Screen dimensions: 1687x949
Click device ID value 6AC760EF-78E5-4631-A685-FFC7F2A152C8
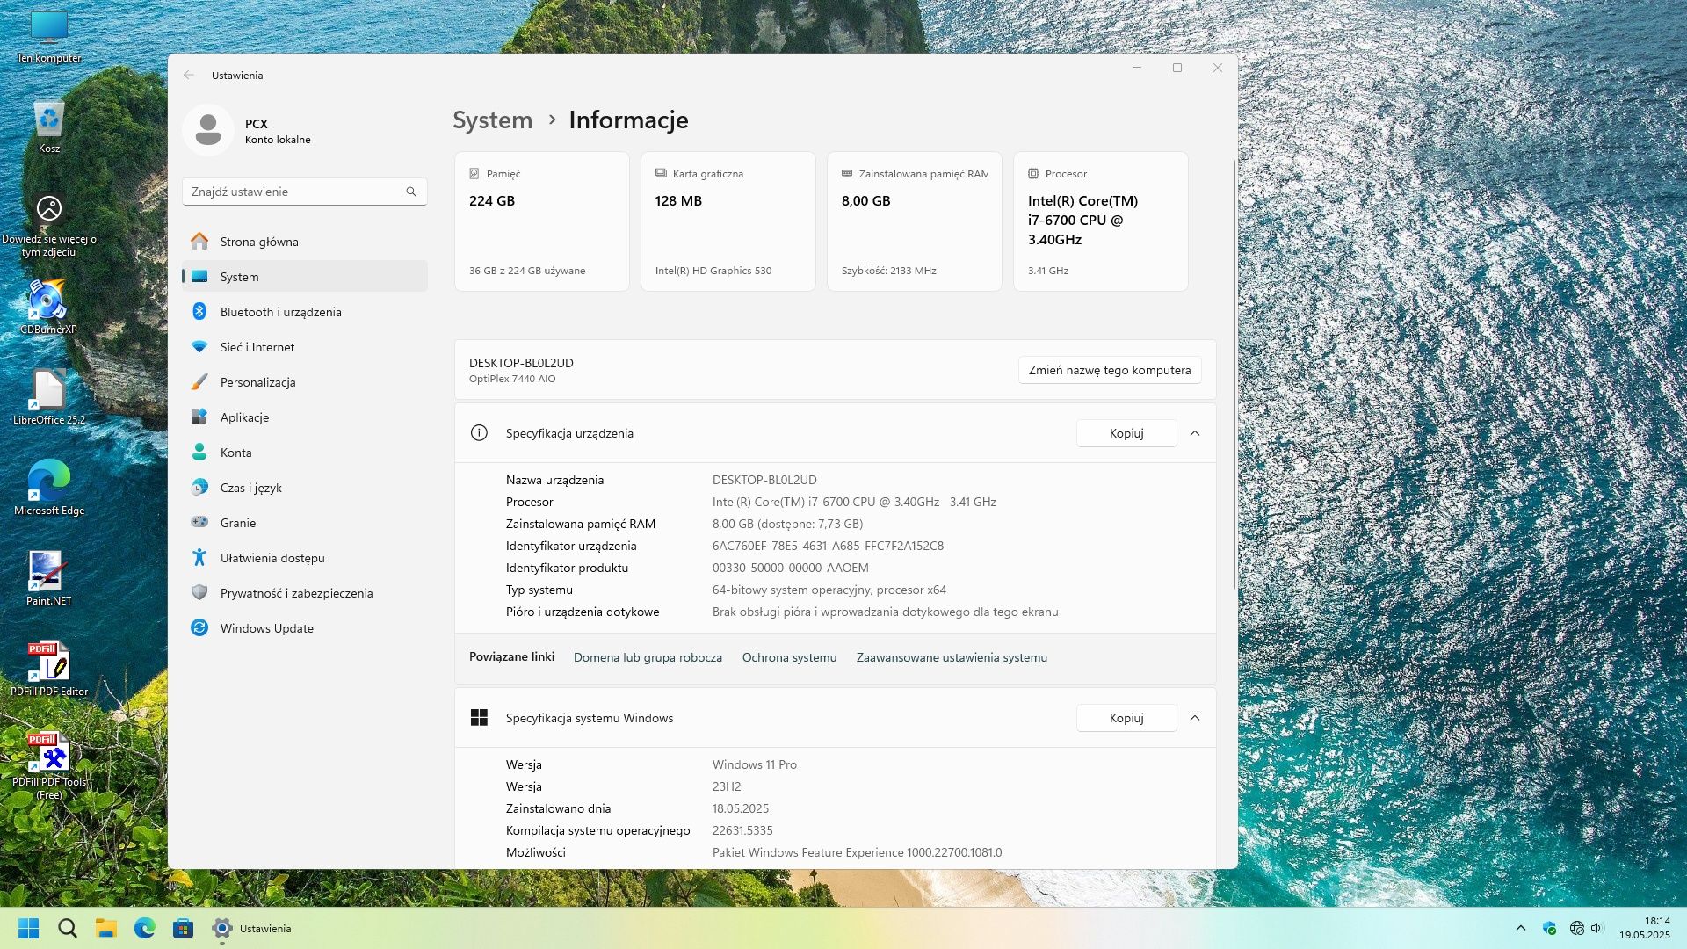tap(828, 546)
